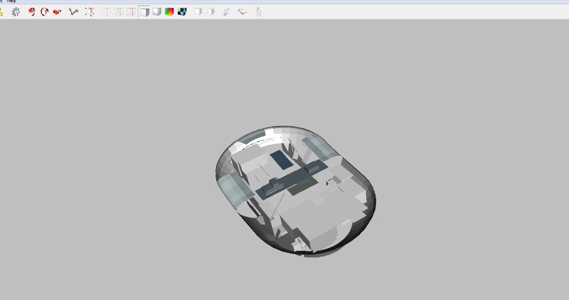Toggle the plain shaded gray cube mode

(x=157, y=12)
